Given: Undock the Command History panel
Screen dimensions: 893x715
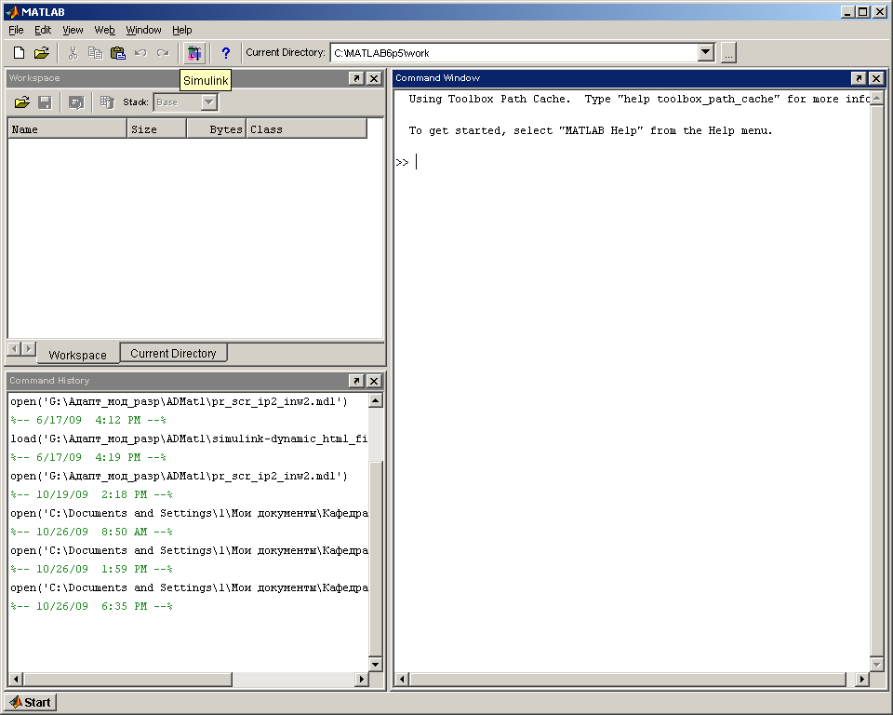Looking at the screenshot, I should coord(356,381).
